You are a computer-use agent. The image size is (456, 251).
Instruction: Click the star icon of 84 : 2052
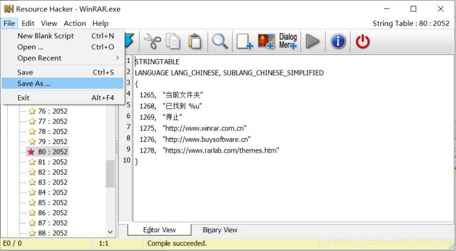(32, 192)
